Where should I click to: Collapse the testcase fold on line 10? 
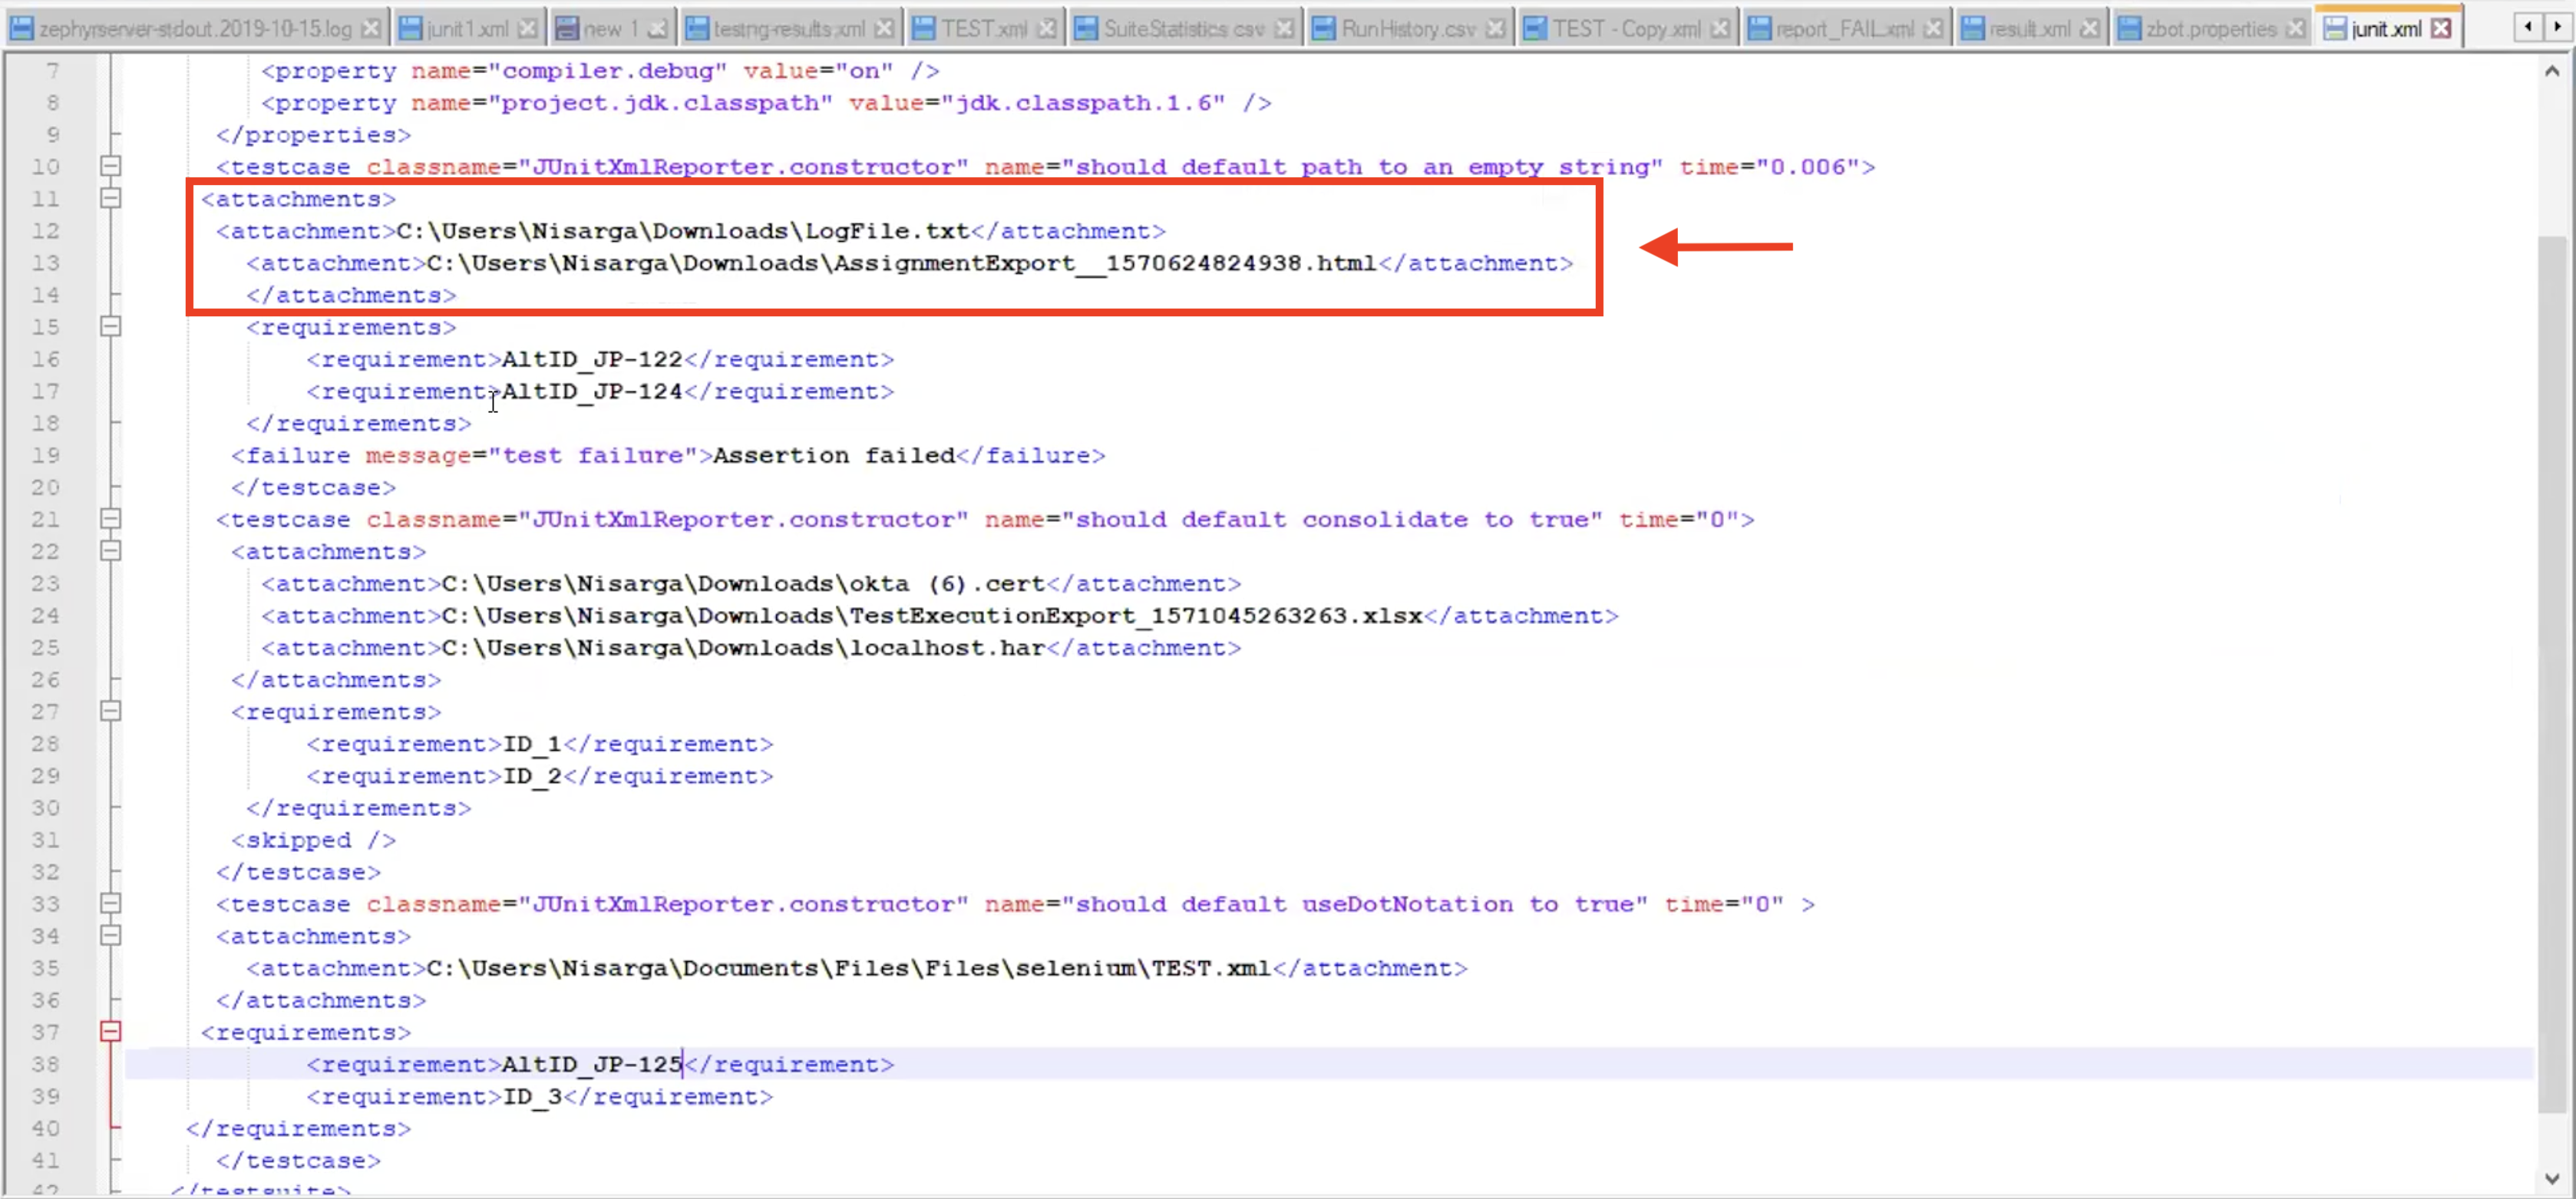click(111, 166)
